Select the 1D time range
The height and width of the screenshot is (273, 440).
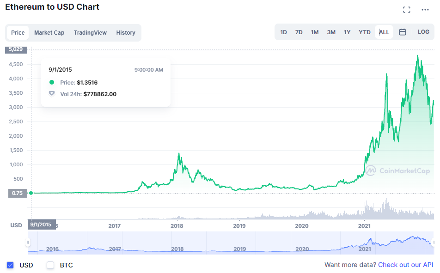pos(283,32)
